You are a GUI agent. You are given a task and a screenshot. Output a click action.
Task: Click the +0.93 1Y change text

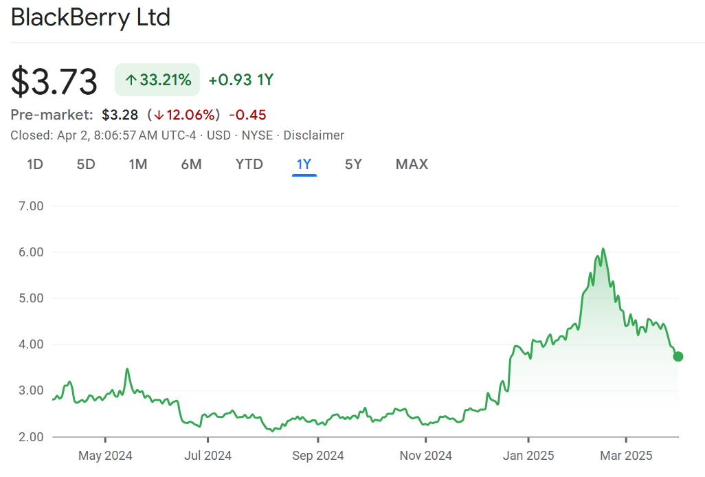point(241,80)
